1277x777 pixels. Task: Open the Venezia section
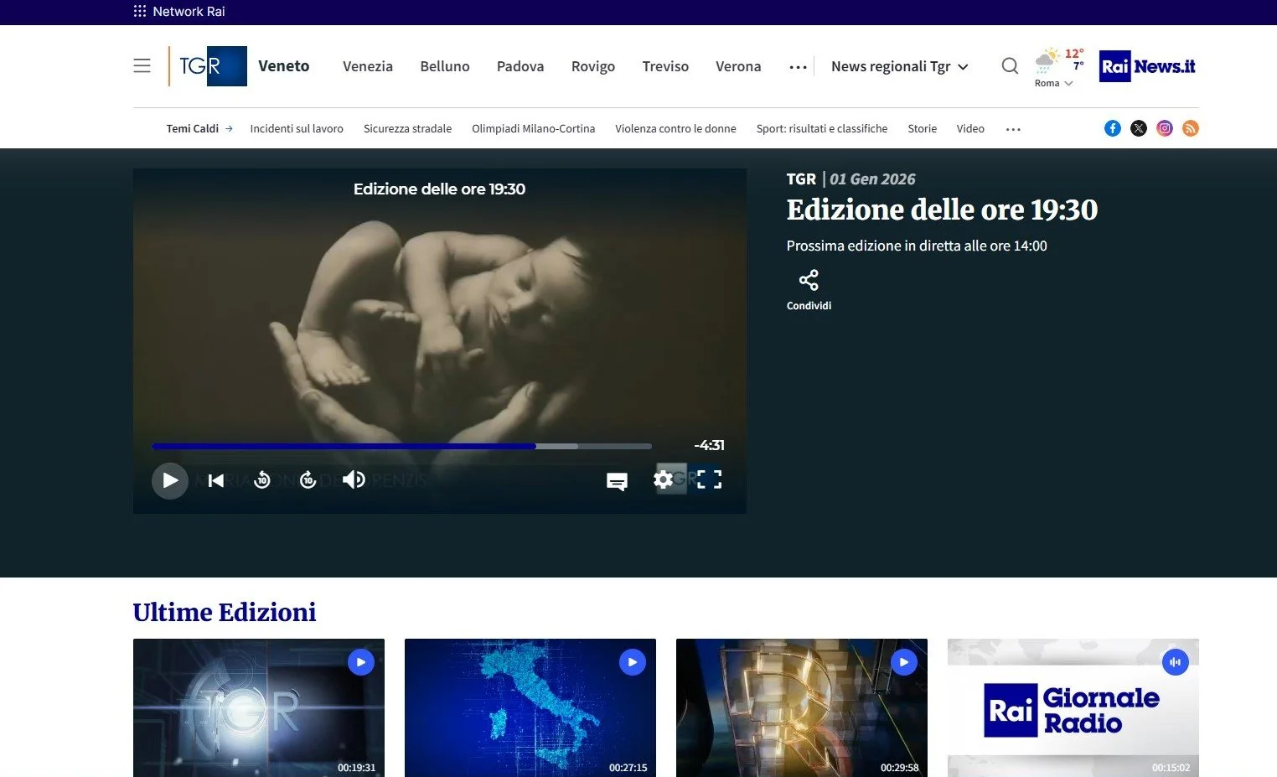coord(368,66)
